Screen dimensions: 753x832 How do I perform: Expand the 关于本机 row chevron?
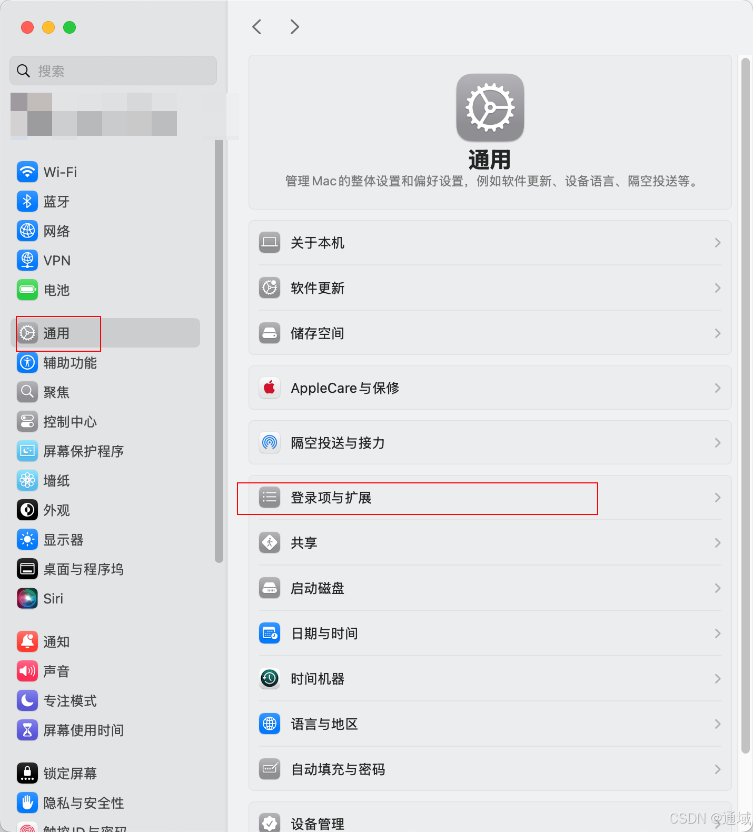pos(718,243)
